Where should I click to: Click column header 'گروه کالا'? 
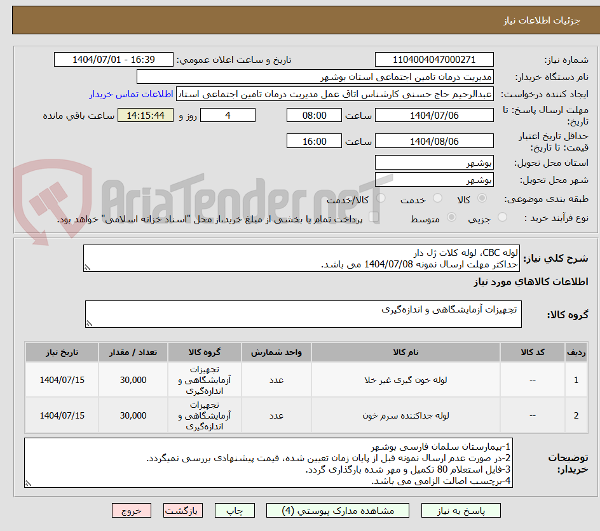click(204, 352)
